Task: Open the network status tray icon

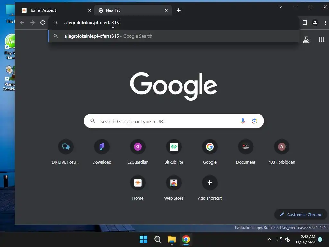Action: coord(279,239)
